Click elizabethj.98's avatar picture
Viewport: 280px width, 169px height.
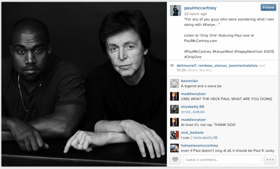coord(174,109)
